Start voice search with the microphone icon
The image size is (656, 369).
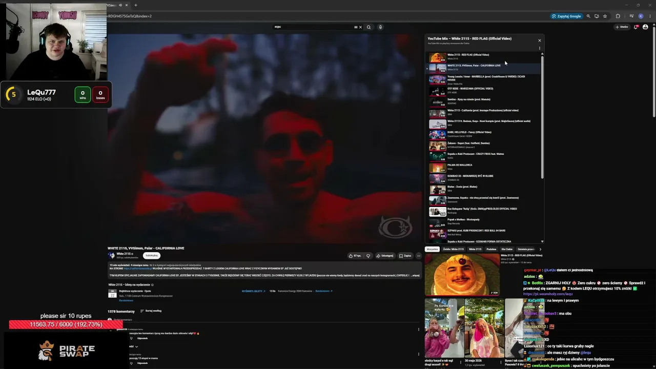[x=380, y=27]
